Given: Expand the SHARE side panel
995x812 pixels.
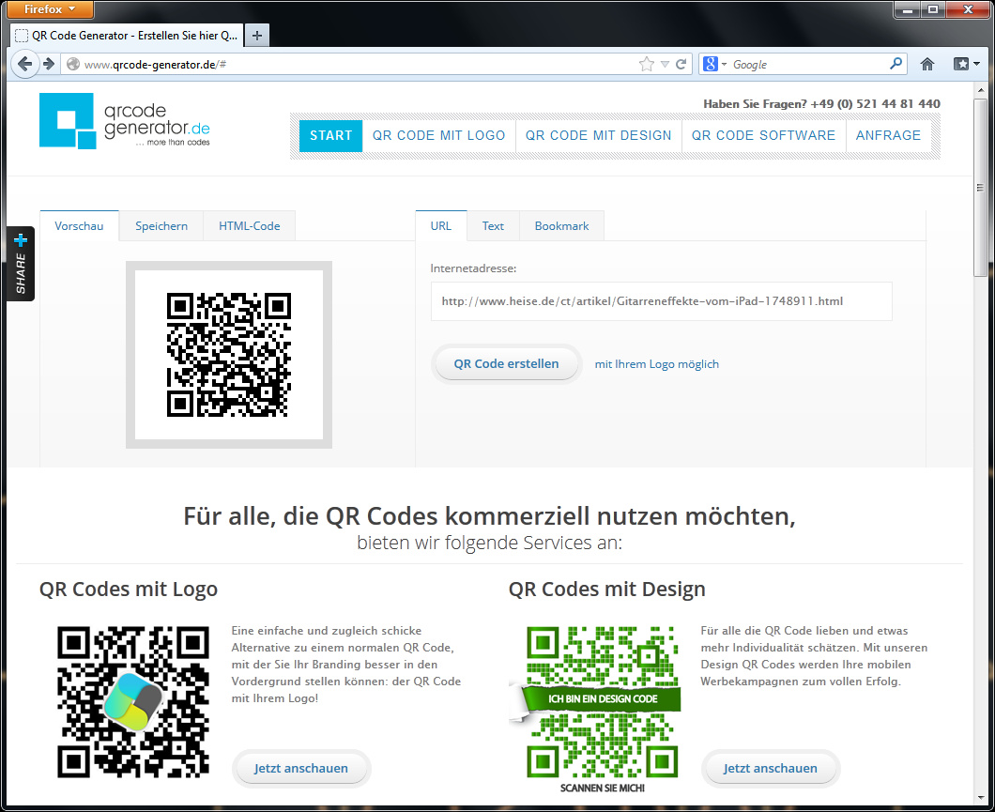Looking at the screenshot, I should (x=21, y=263).
